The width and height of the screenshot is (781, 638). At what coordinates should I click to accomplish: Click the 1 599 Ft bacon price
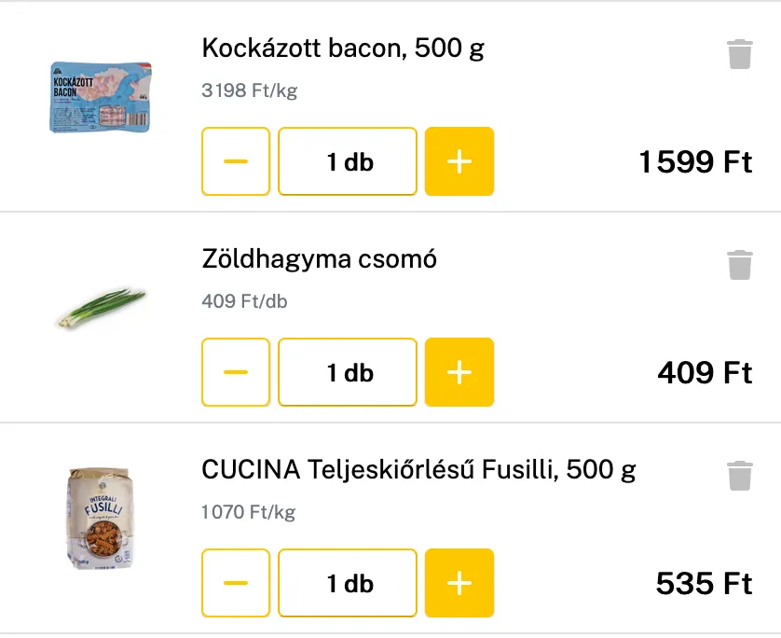695,162
